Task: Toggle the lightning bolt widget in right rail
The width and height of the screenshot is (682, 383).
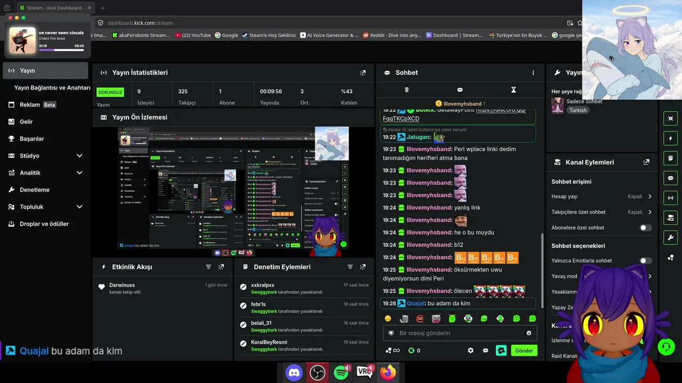Action: 670,138
